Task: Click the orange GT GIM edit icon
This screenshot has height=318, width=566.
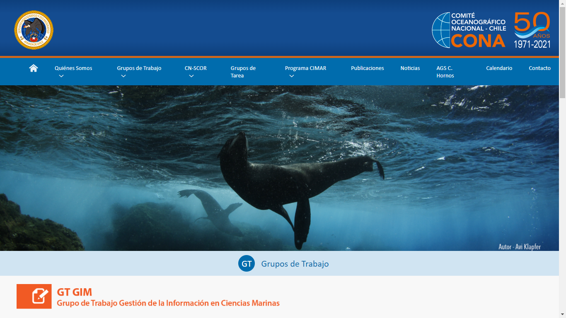Action: 34,296
